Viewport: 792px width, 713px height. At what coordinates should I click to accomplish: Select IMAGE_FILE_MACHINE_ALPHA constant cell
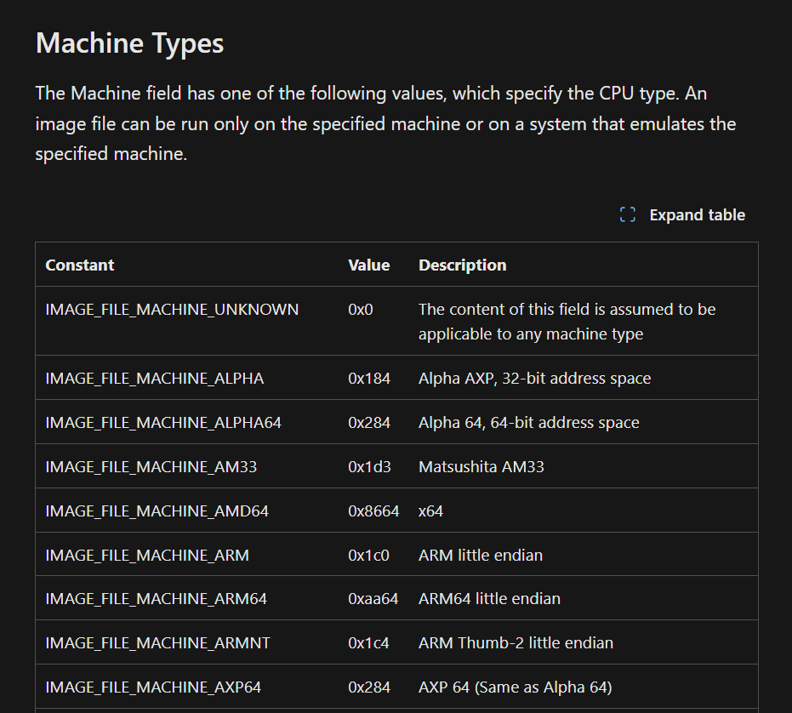[x=155, y=379]
